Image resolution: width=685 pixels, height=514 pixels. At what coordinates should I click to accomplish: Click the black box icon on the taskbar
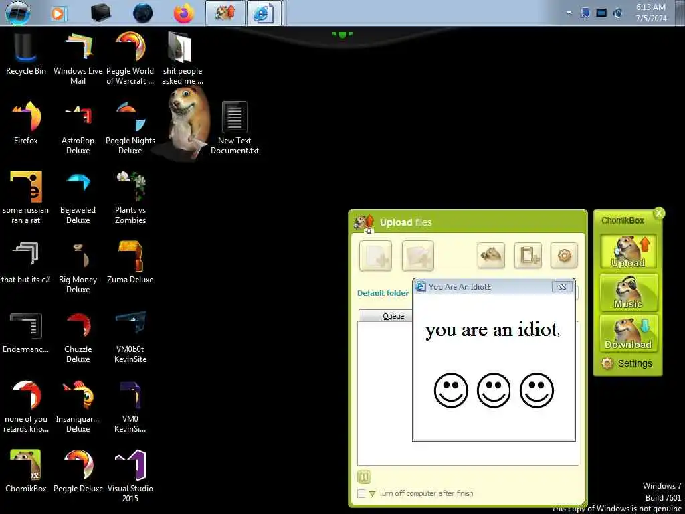pos(101,13)
